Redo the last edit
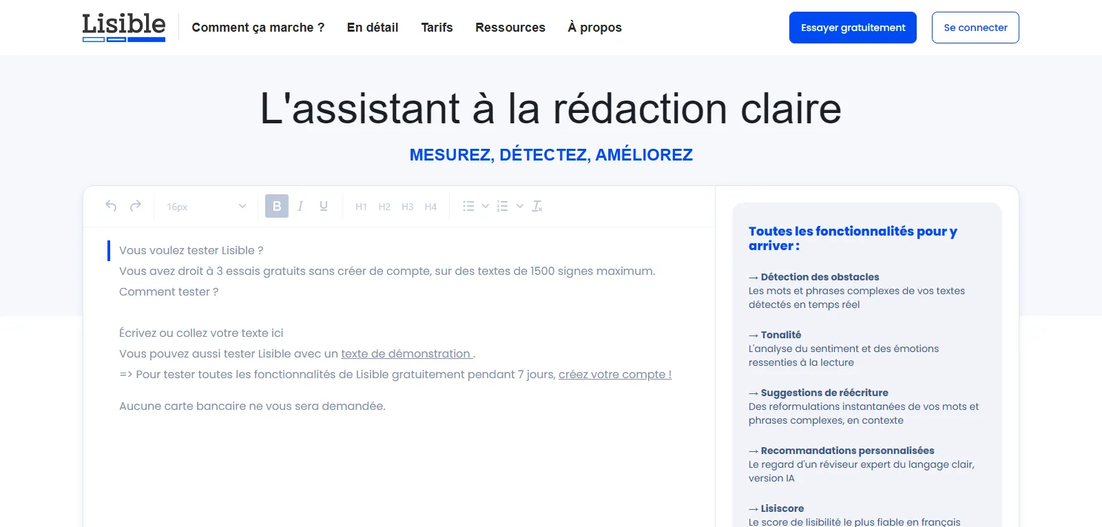 pos(136,206)
